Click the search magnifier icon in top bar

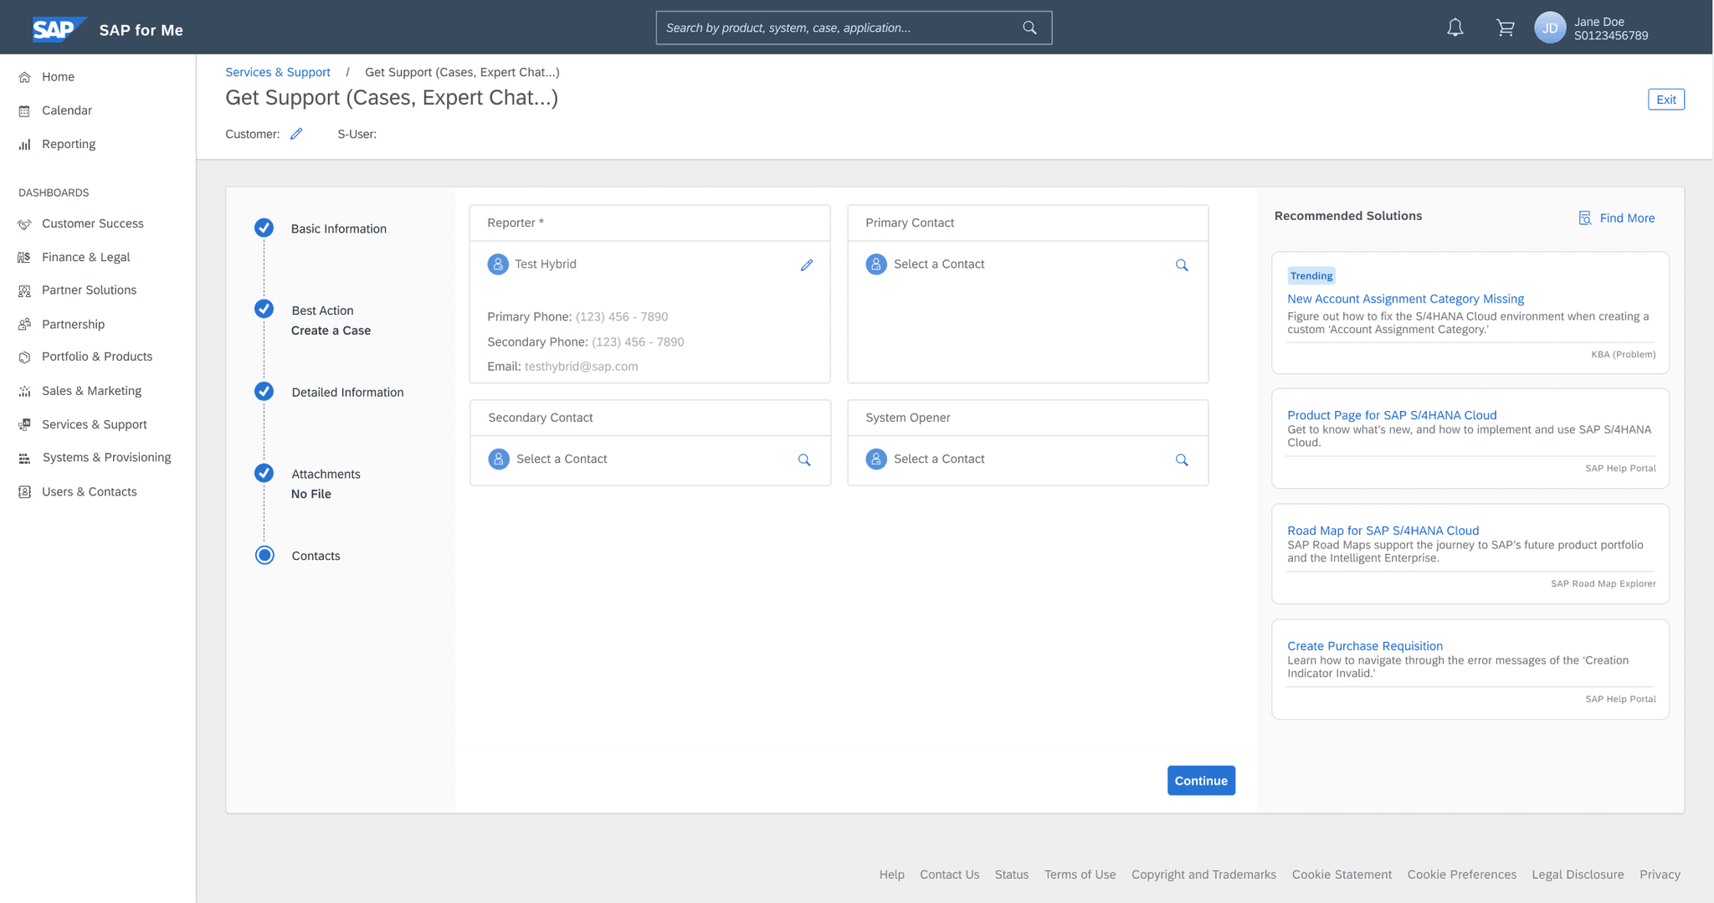1029,28
